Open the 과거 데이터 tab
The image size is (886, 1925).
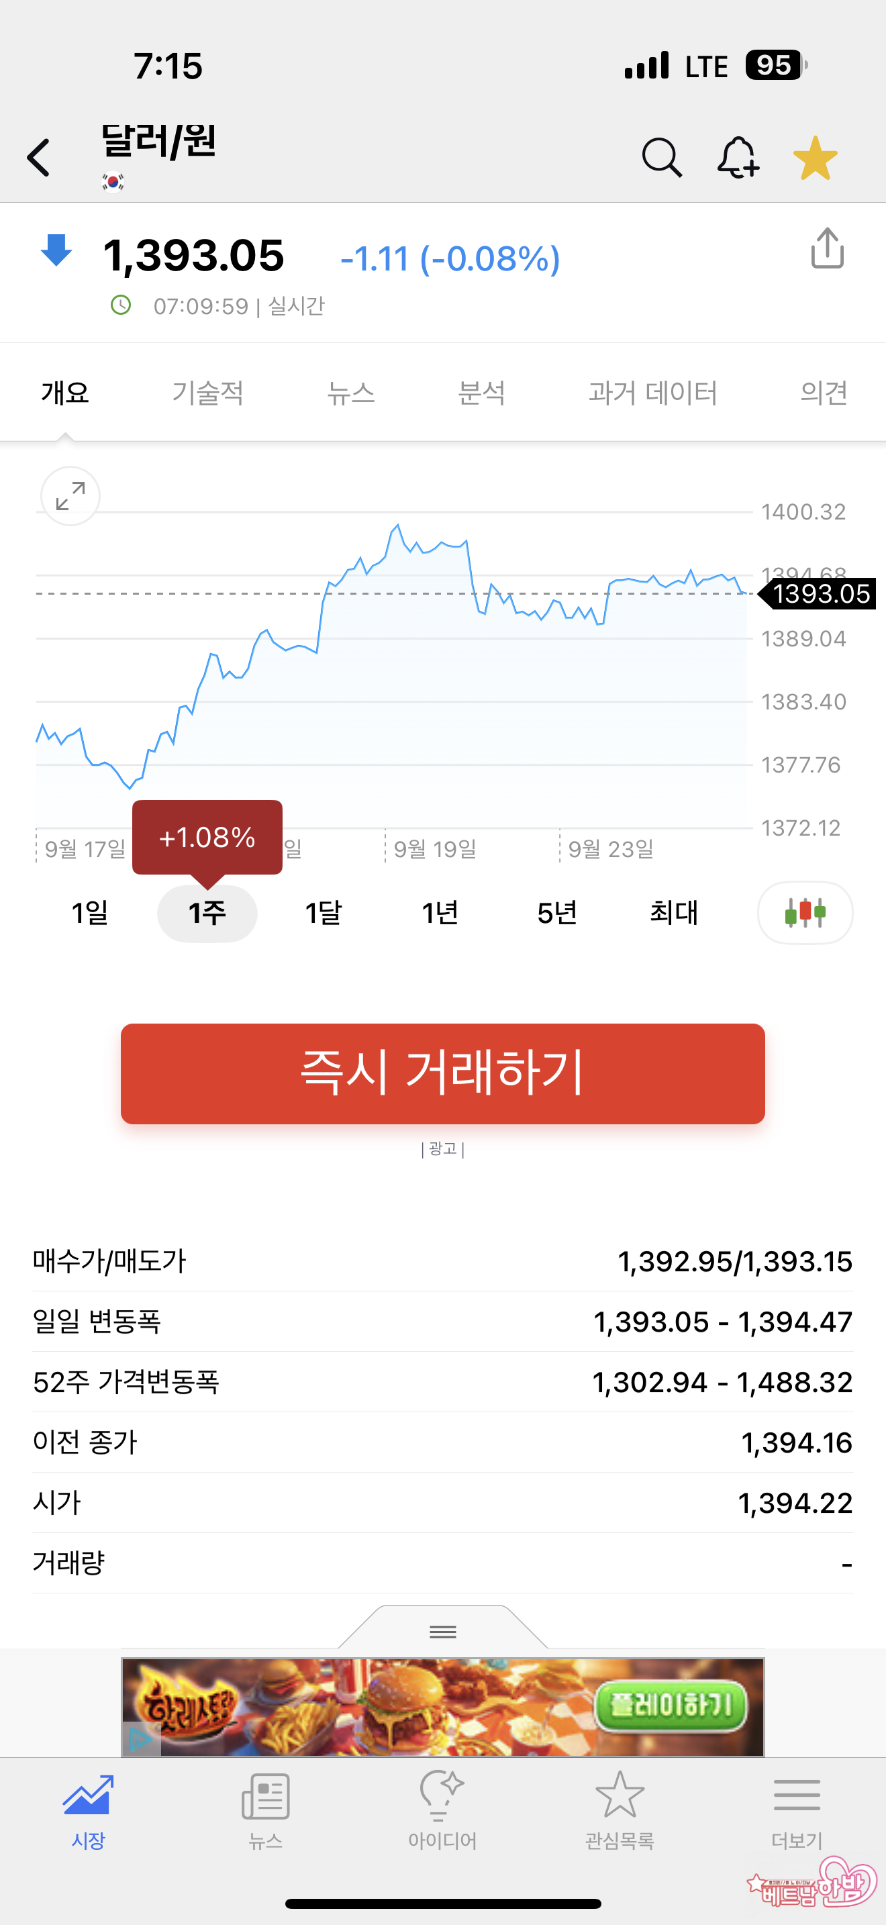(x=652, y=393)
